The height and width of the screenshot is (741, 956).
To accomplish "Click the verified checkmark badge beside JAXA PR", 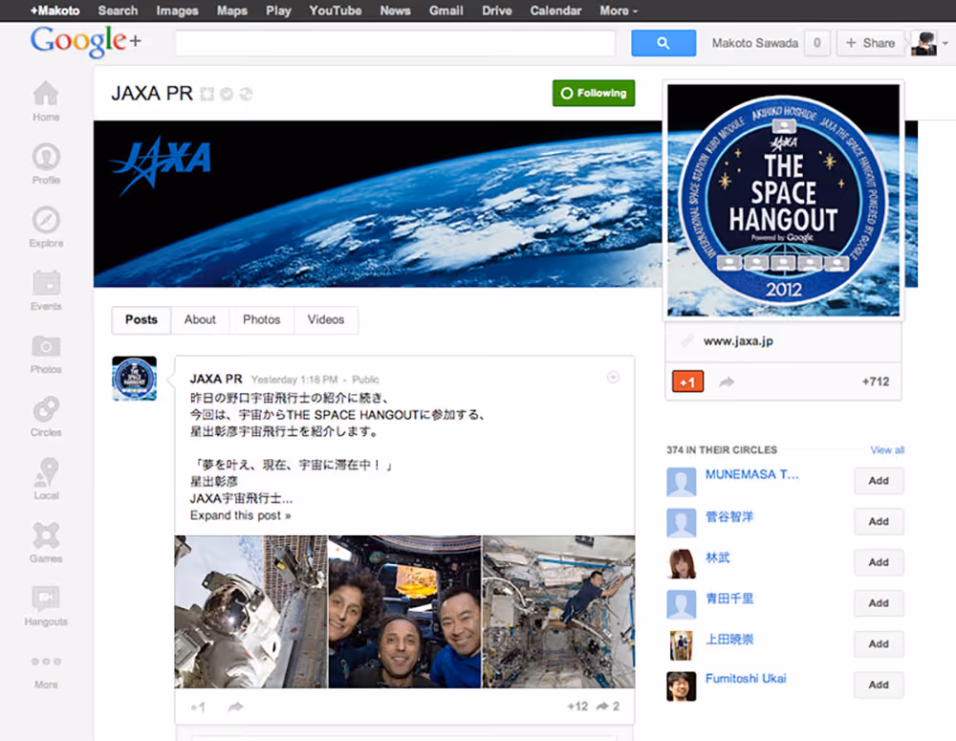I will [x=227, y=94].
